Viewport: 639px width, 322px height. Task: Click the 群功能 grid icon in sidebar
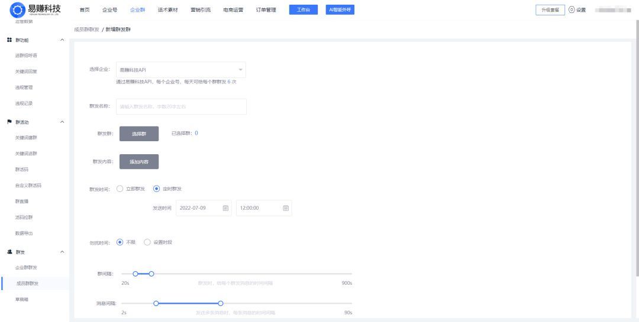click(x=9, y=40)
